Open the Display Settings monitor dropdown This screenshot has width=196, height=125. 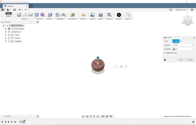point(103,116)
